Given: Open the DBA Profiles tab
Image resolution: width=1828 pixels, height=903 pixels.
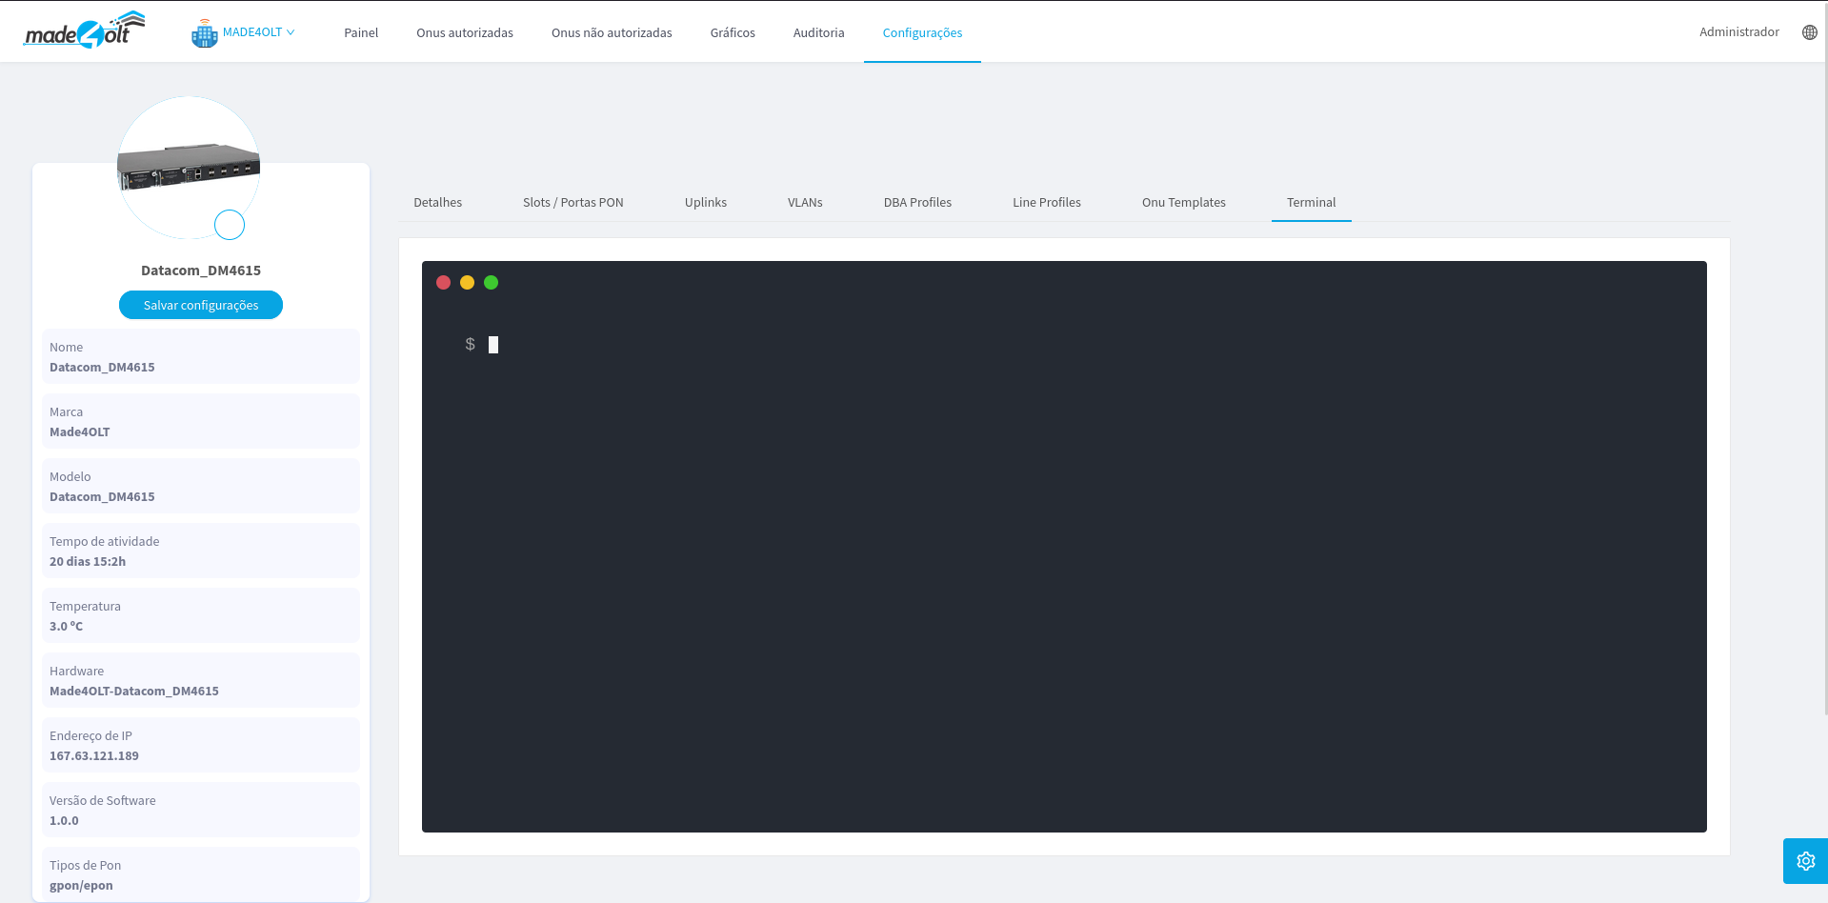Looking at the screenshot, I should tap(917, 203).
